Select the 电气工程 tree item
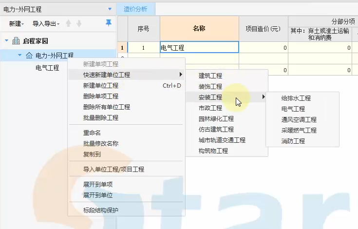The height and width of the screenshot is (229, 358). coord(47,68)
